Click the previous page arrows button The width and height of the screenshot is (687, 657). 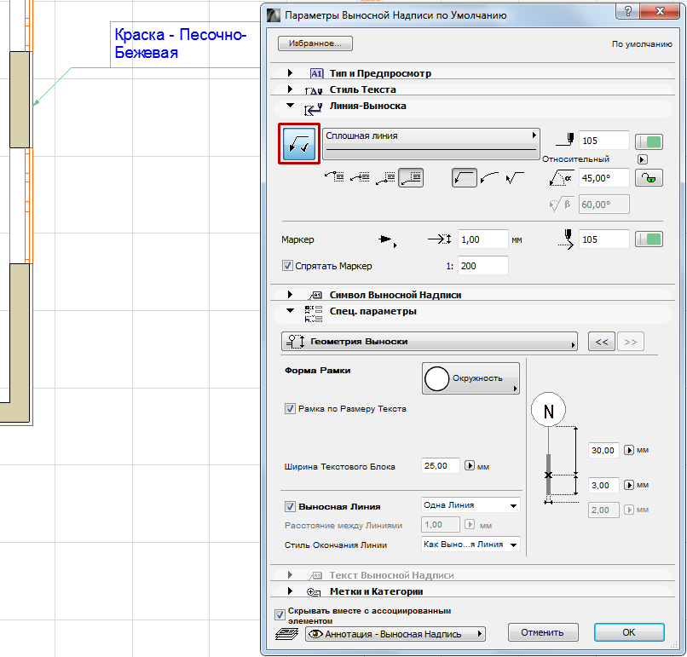tap(600, 342)
